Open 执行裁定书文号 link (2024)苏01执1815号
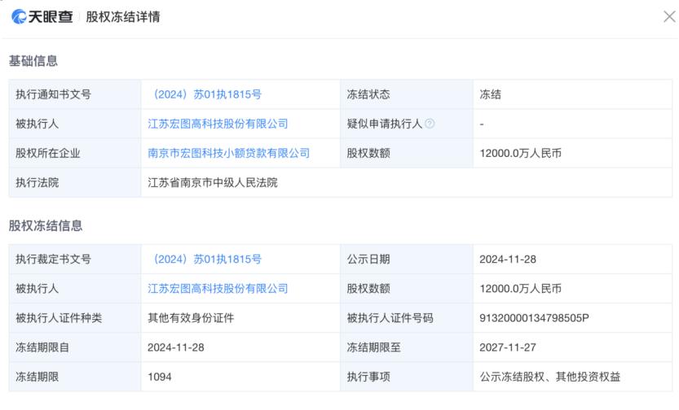 [205, 260]
